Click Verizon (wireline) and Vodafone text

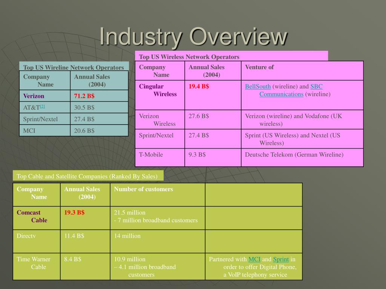click(293, 120)
